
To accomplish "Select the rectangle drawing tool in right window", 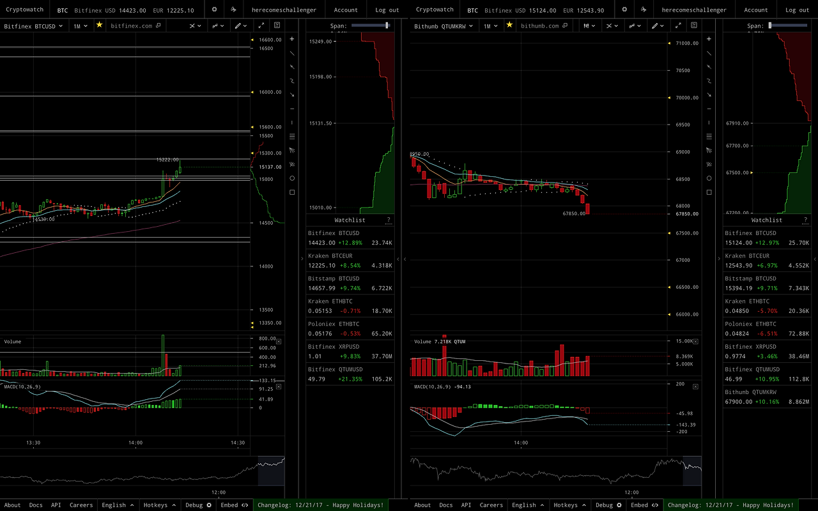I will [709, 192].
